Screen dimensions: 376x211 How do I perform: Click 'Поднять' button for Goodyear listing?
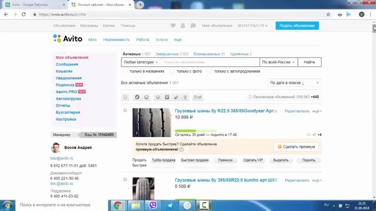tap(308, 160)
